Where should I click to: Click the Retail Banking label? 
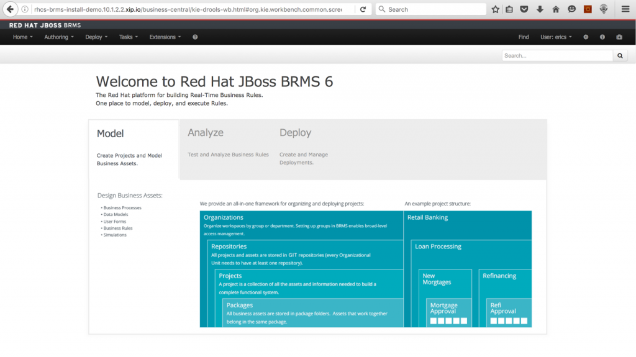click(x=427, y=217)
